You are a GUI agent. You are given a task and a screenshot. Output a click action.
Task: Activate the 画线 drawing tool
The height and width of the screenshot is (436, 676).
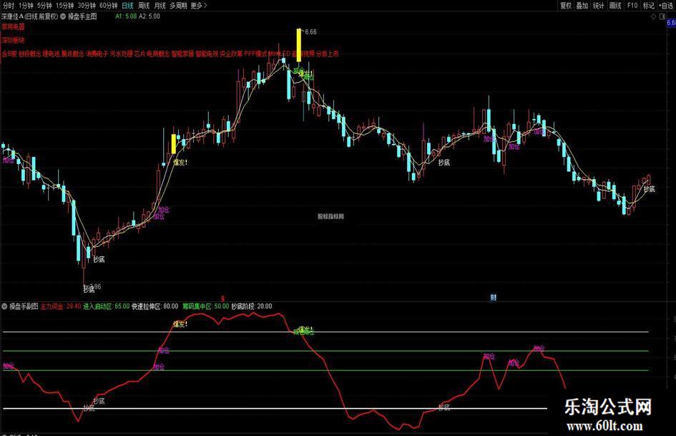[615, 6]
